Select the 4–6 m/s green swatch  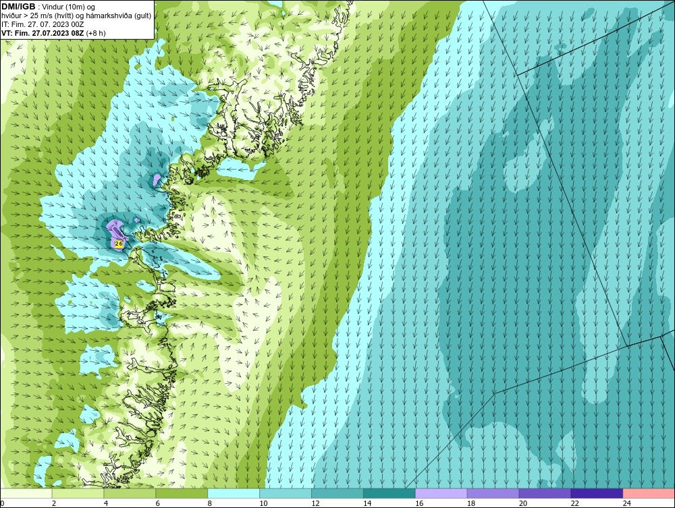pyautogui.click(x=130, y=493)
